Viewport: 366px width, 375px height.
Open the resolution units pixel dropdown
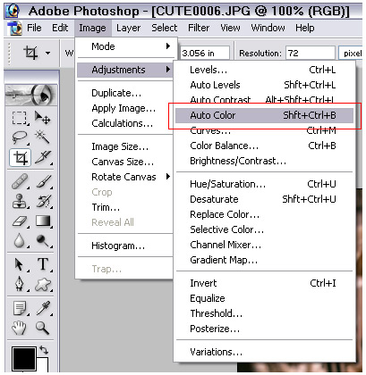(351, 54)
